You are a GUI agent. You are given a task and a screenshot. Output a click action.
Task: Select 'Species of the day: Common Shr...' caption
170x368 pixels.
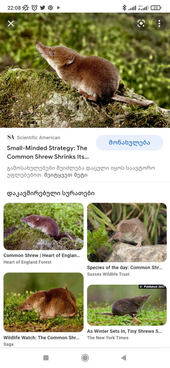tap(125, 267)
